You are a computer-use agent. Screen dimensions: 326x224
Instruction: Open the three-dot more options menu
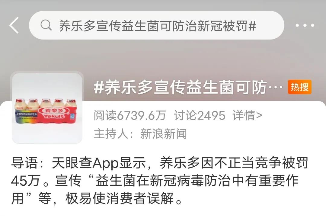point(305,26)
